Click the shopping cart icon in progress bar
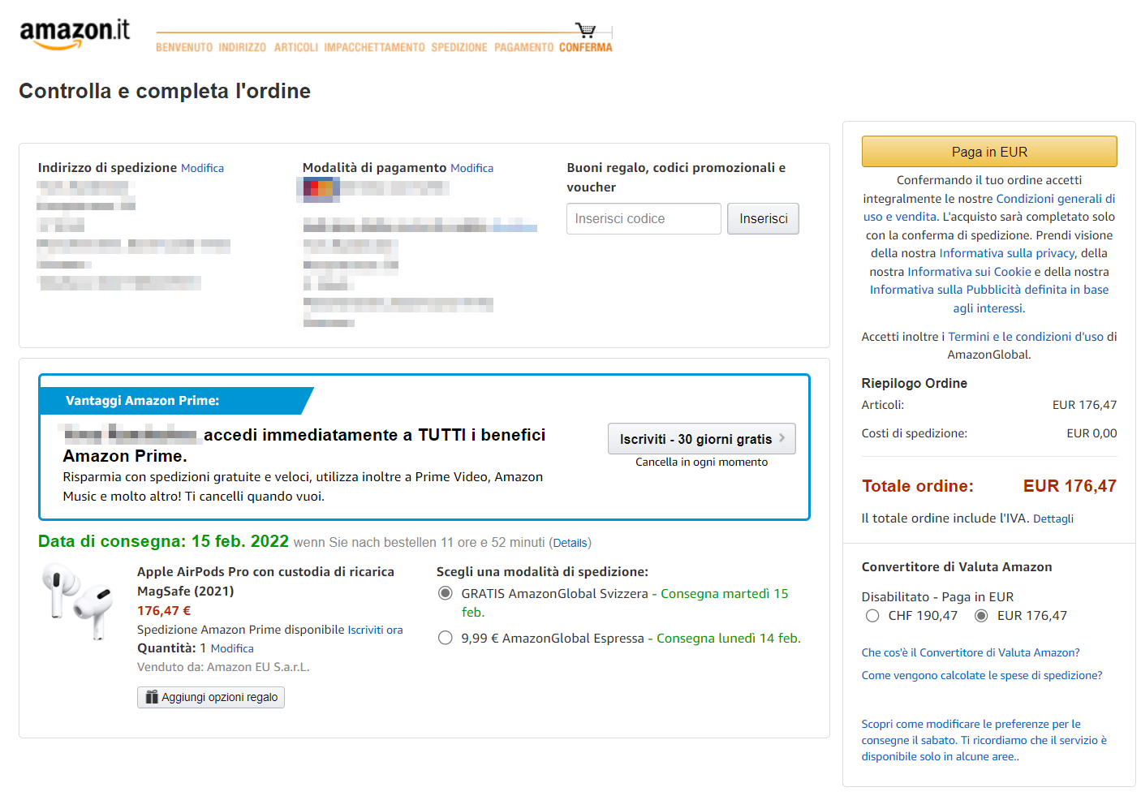Viewport: 1141px width, 796px height. tap(585, 30)
